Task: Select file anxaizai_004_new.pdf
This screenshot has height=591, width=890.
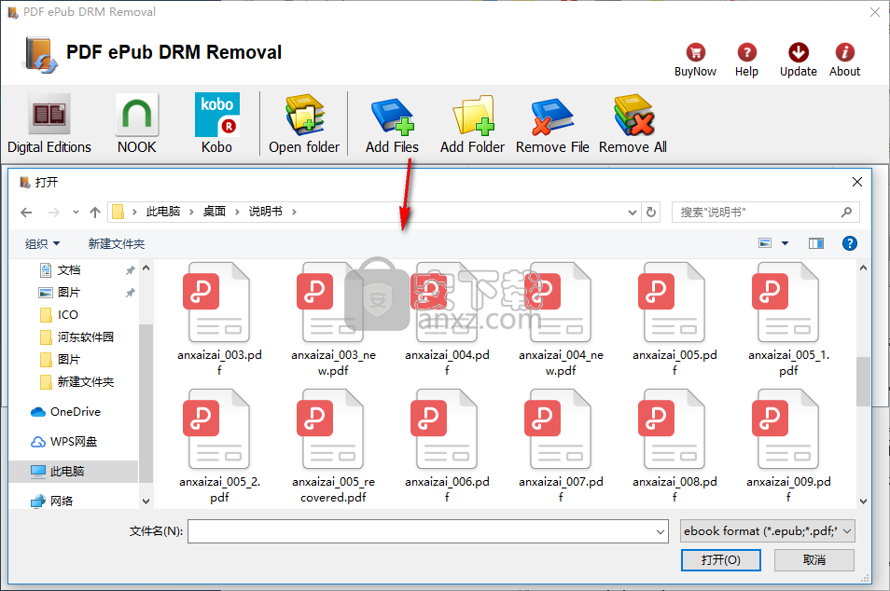Action: click(x=561, y=320)
